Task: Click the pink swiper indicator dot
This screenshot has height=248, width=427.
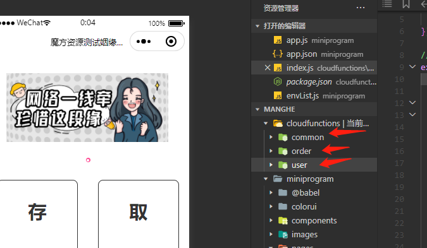Action: pos(88,160)
